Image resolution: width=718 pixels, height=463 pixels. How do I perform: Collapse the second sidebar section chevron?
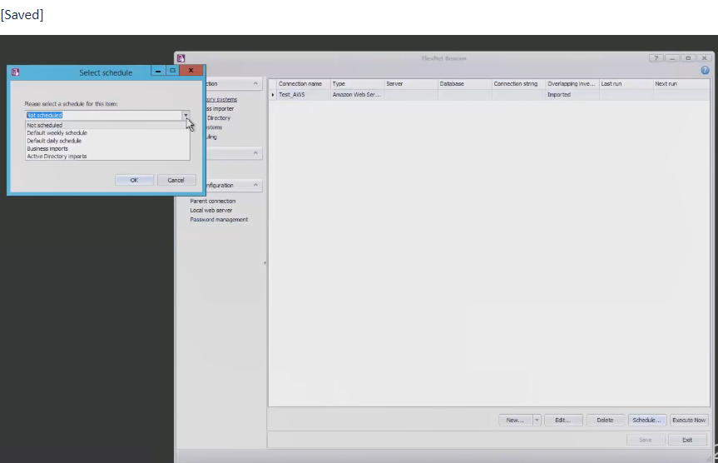point(255,152)
